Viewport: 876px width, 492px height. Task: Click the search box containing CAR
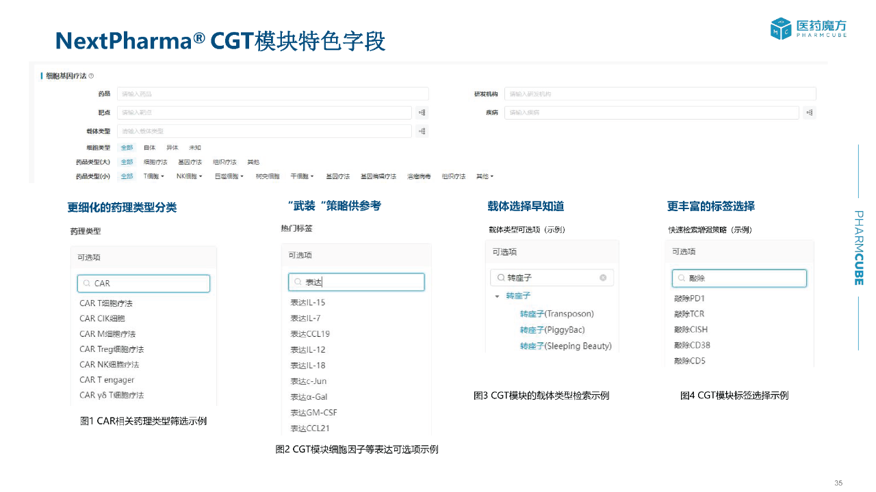144,284
